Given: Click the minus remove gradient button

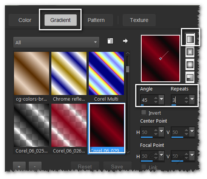Looking at the screenshot, I should tap(35, 167).
